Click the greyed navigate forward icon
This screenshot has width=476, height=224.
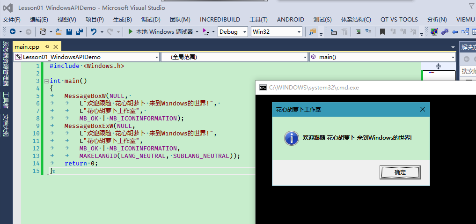[x=28, y=31]
